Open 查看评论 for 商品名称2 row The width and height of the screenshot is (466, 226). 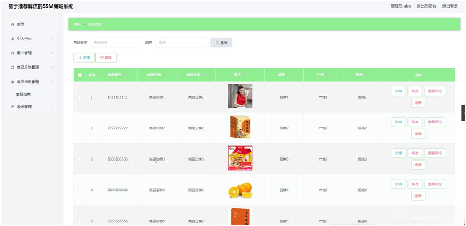435,122
